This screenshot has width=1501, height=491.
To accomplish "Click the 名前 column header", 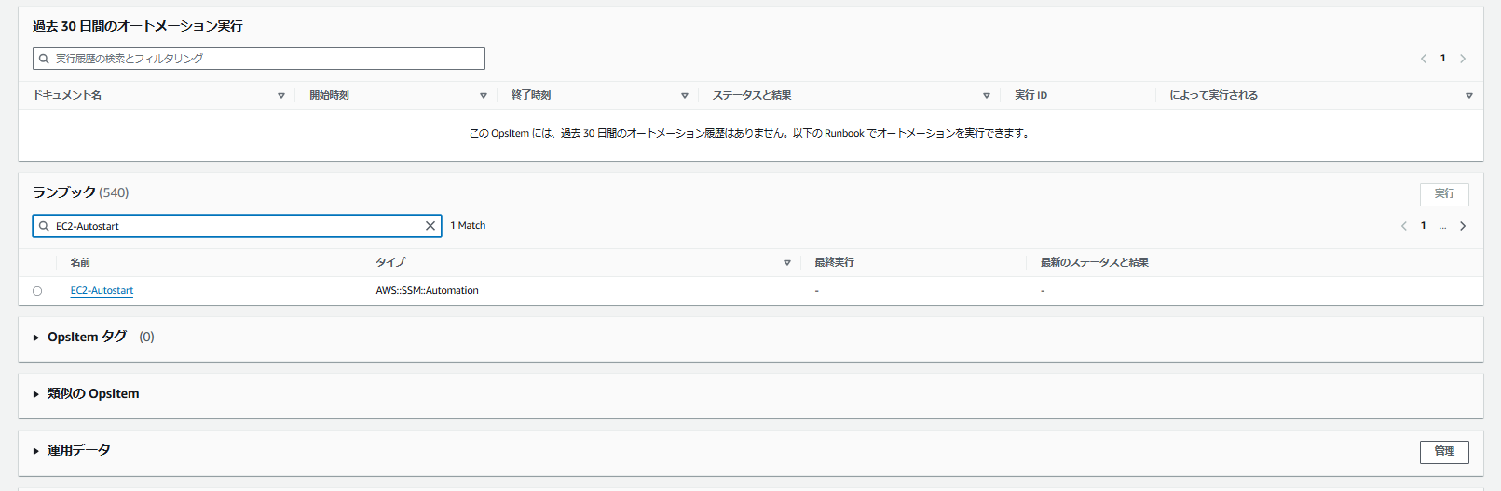I will tap(80, 263).
